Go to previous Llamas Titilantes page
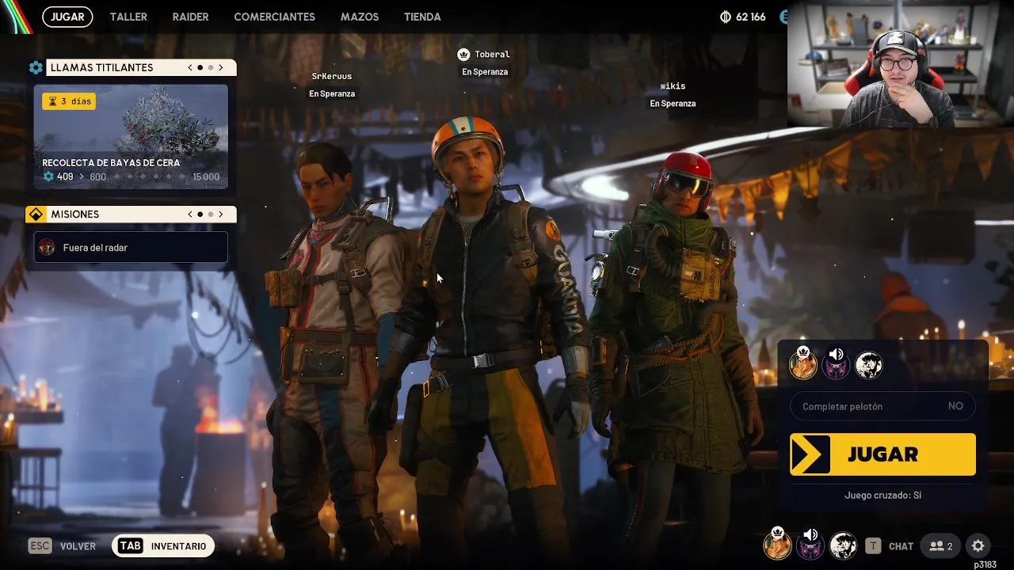The height and width of the screenshot is (570, 1014). click(190, 68)
